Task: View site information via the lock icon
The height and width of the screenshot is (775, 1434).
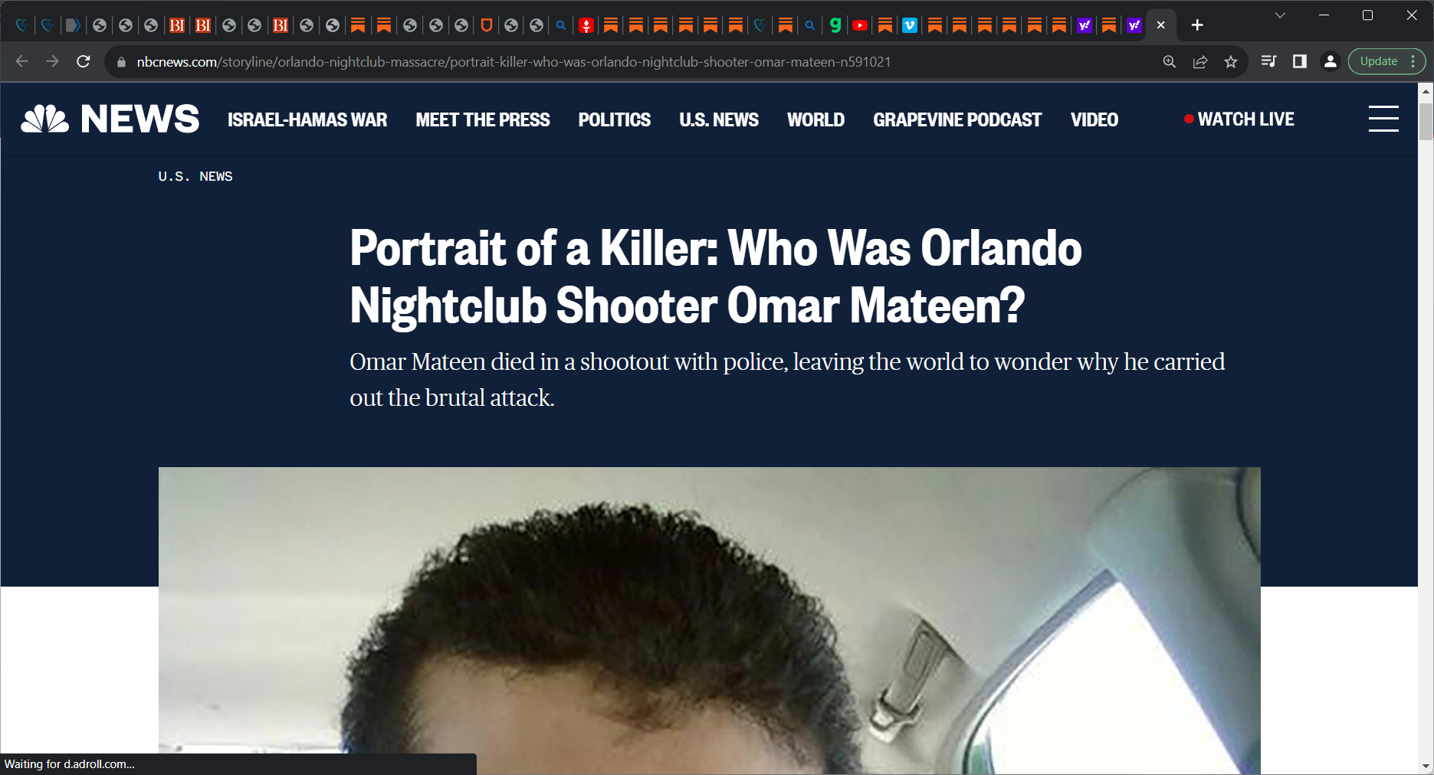Action: pos(121,62)
